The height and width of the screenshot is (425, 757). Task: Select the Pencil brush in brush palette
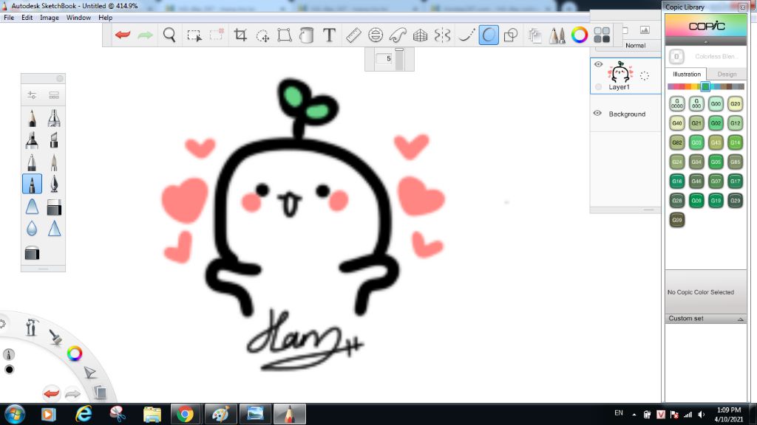pyautogui.click(x=32, y=117)
